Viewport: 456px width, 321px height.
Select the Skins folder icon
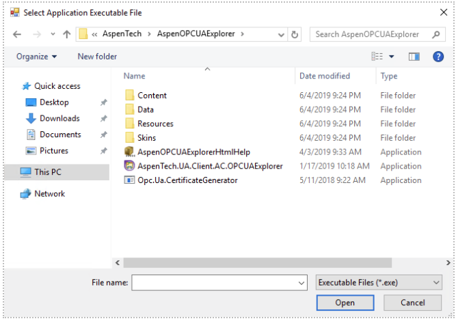(129, 137)
